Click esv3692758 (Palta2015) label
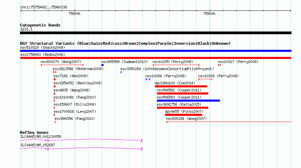Screen dimensions: 301x168 point(179,104)
